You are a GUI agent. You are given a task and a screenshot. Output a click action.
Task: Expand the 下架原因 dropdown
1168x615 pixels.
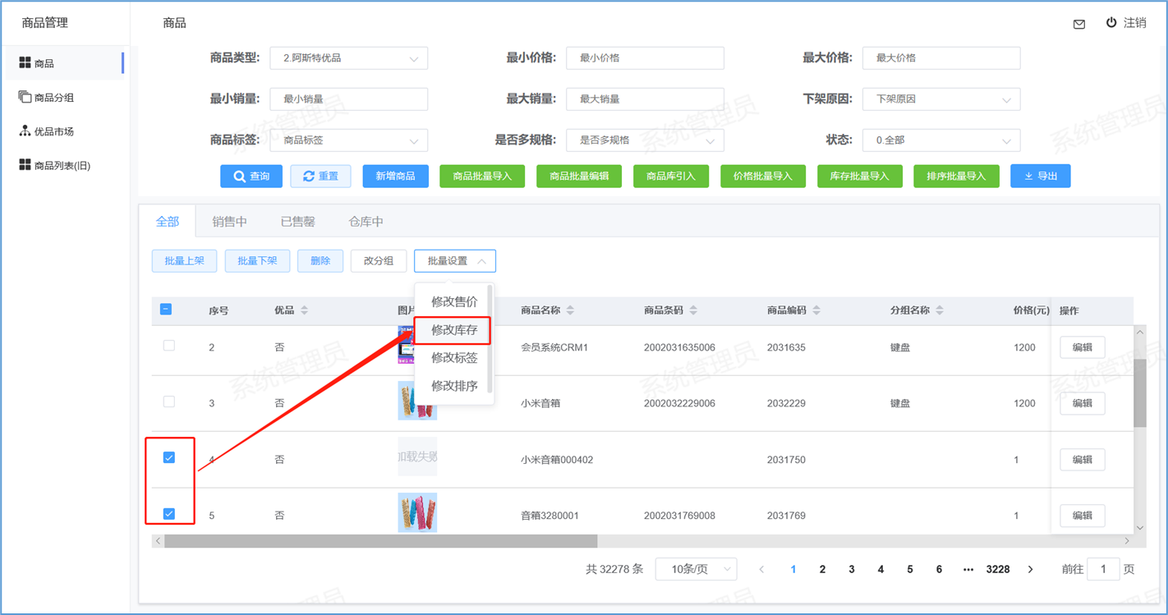(x=940, y=99)
